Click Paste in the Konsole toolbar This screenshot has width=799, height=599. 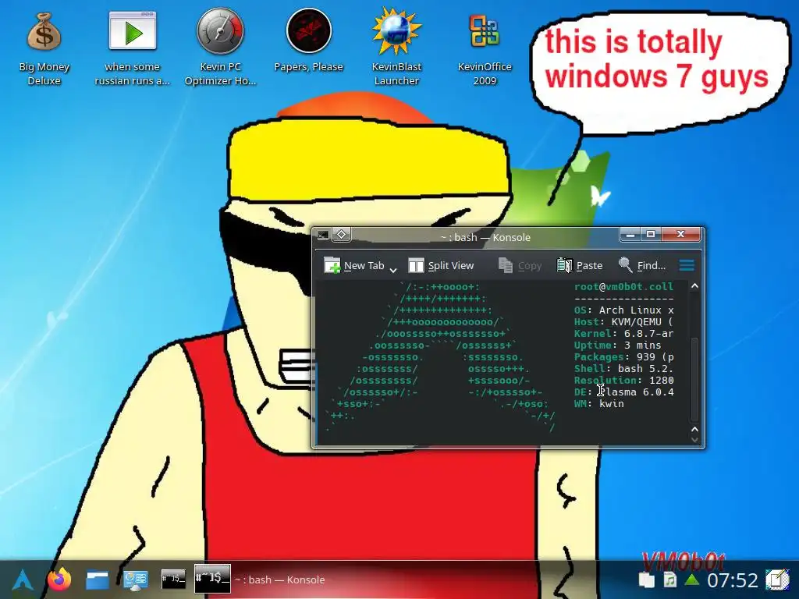point(580,265)
